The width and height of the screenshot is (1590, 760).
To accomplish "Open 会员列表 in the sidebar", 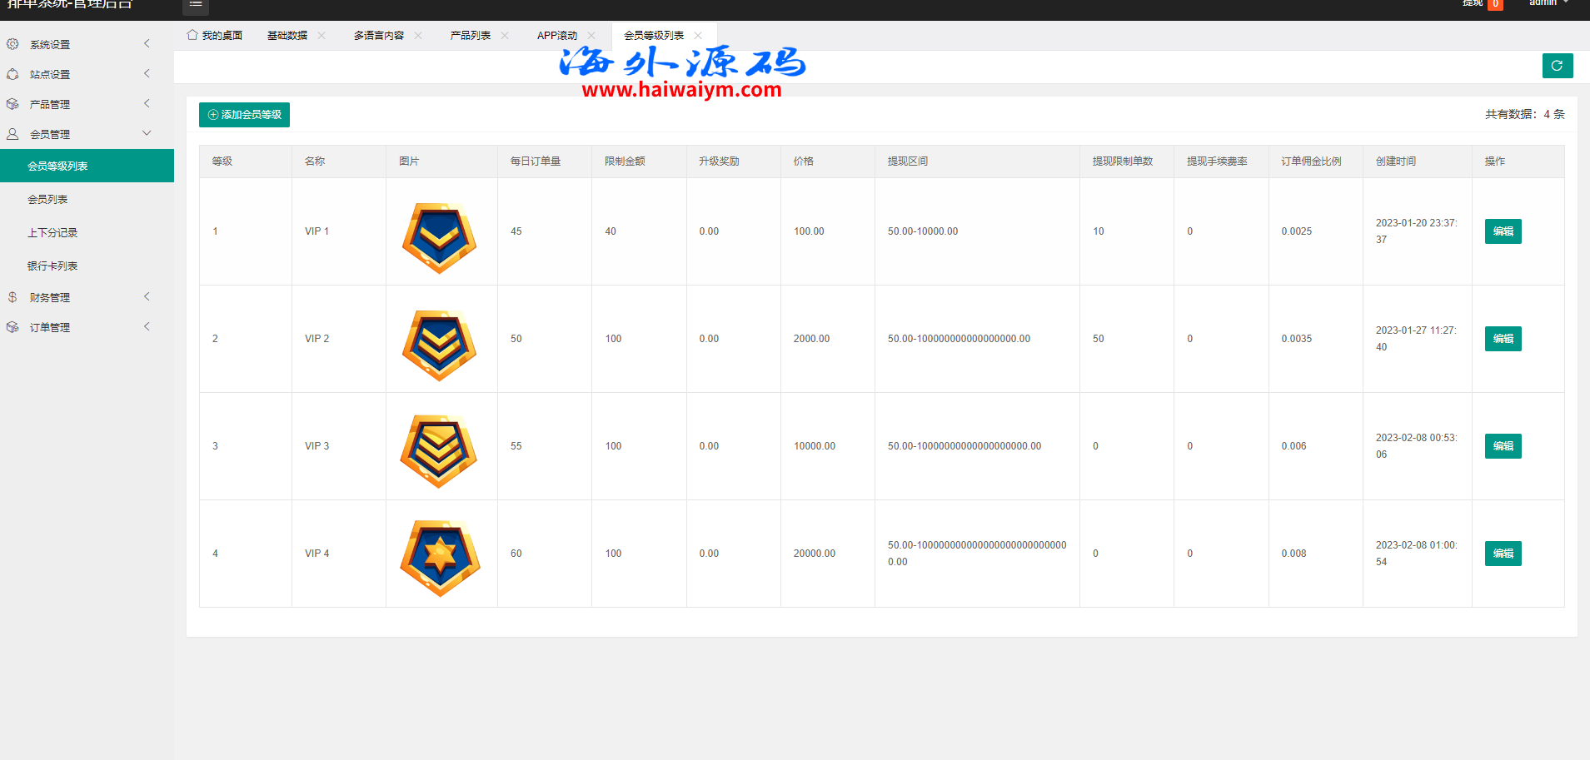I will click(47, 200).
